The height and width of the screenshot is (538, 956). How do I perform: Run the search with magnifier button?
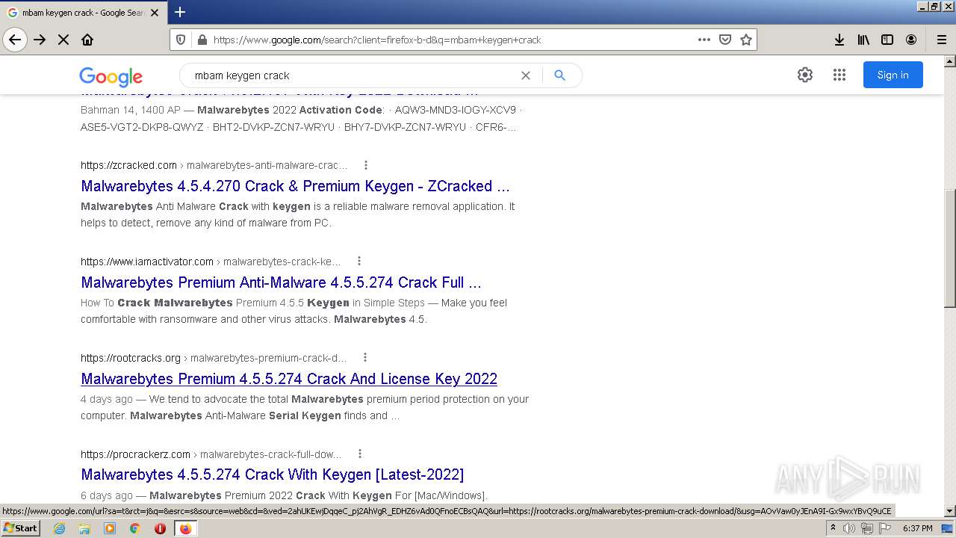(559, 75)
